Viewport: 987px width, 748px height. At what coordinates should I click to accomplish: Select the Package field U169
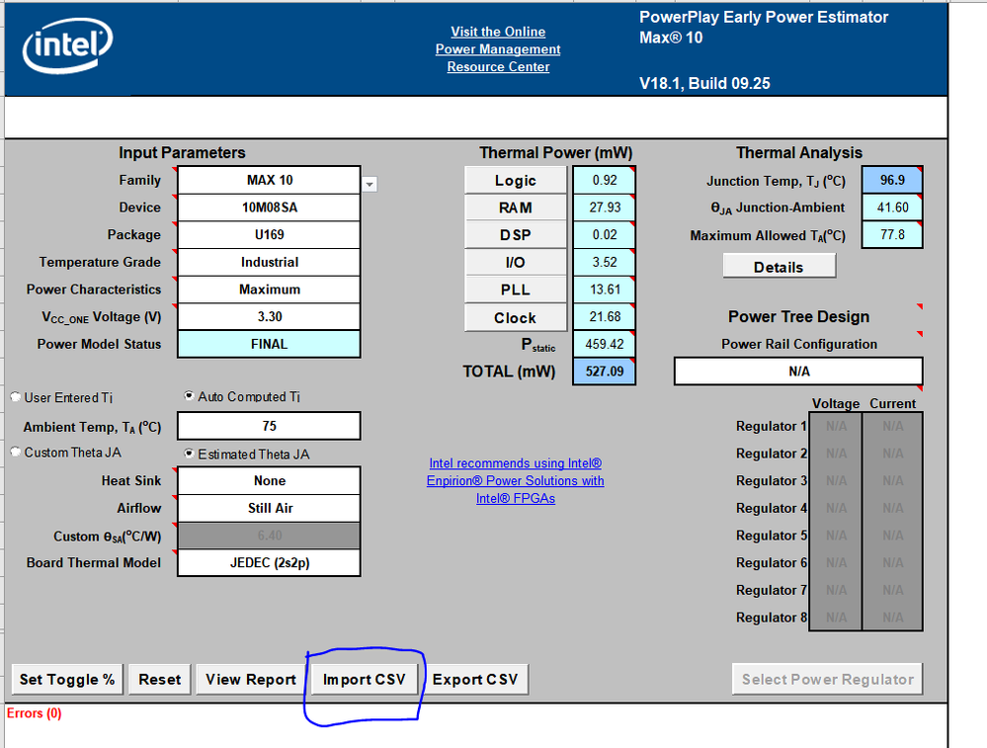(x=270, y=235)
